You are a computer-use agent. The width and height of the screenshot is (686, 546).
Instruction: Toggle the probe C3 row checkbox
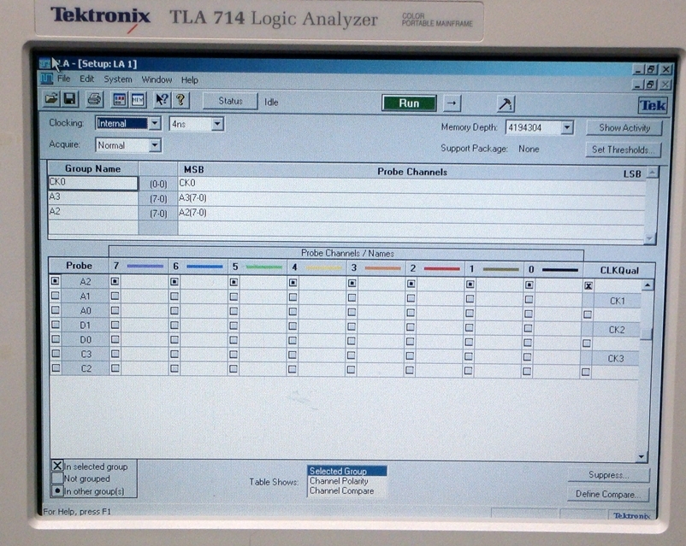pos(56,353)
